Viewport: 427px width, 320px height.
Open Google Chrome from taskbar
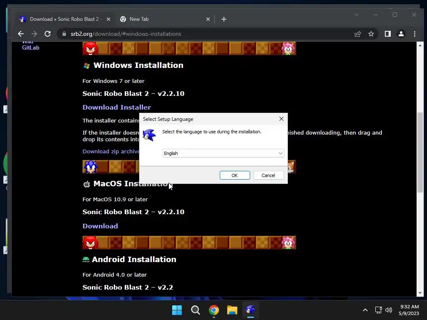click(214, 310)
